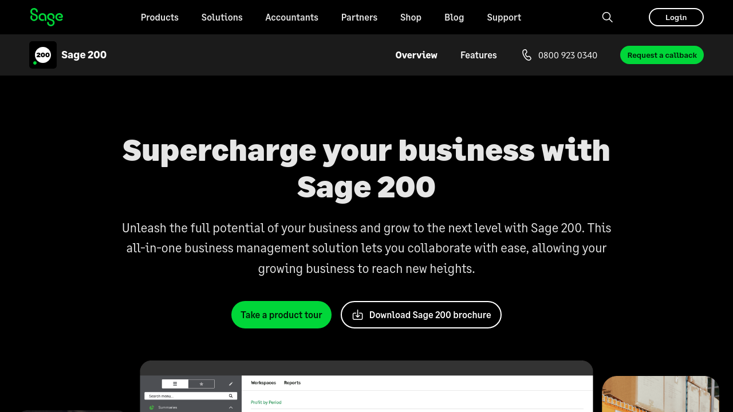Click the Sage logo
Viewport: 733px width, 412px height.
click(x=46, y=17)
